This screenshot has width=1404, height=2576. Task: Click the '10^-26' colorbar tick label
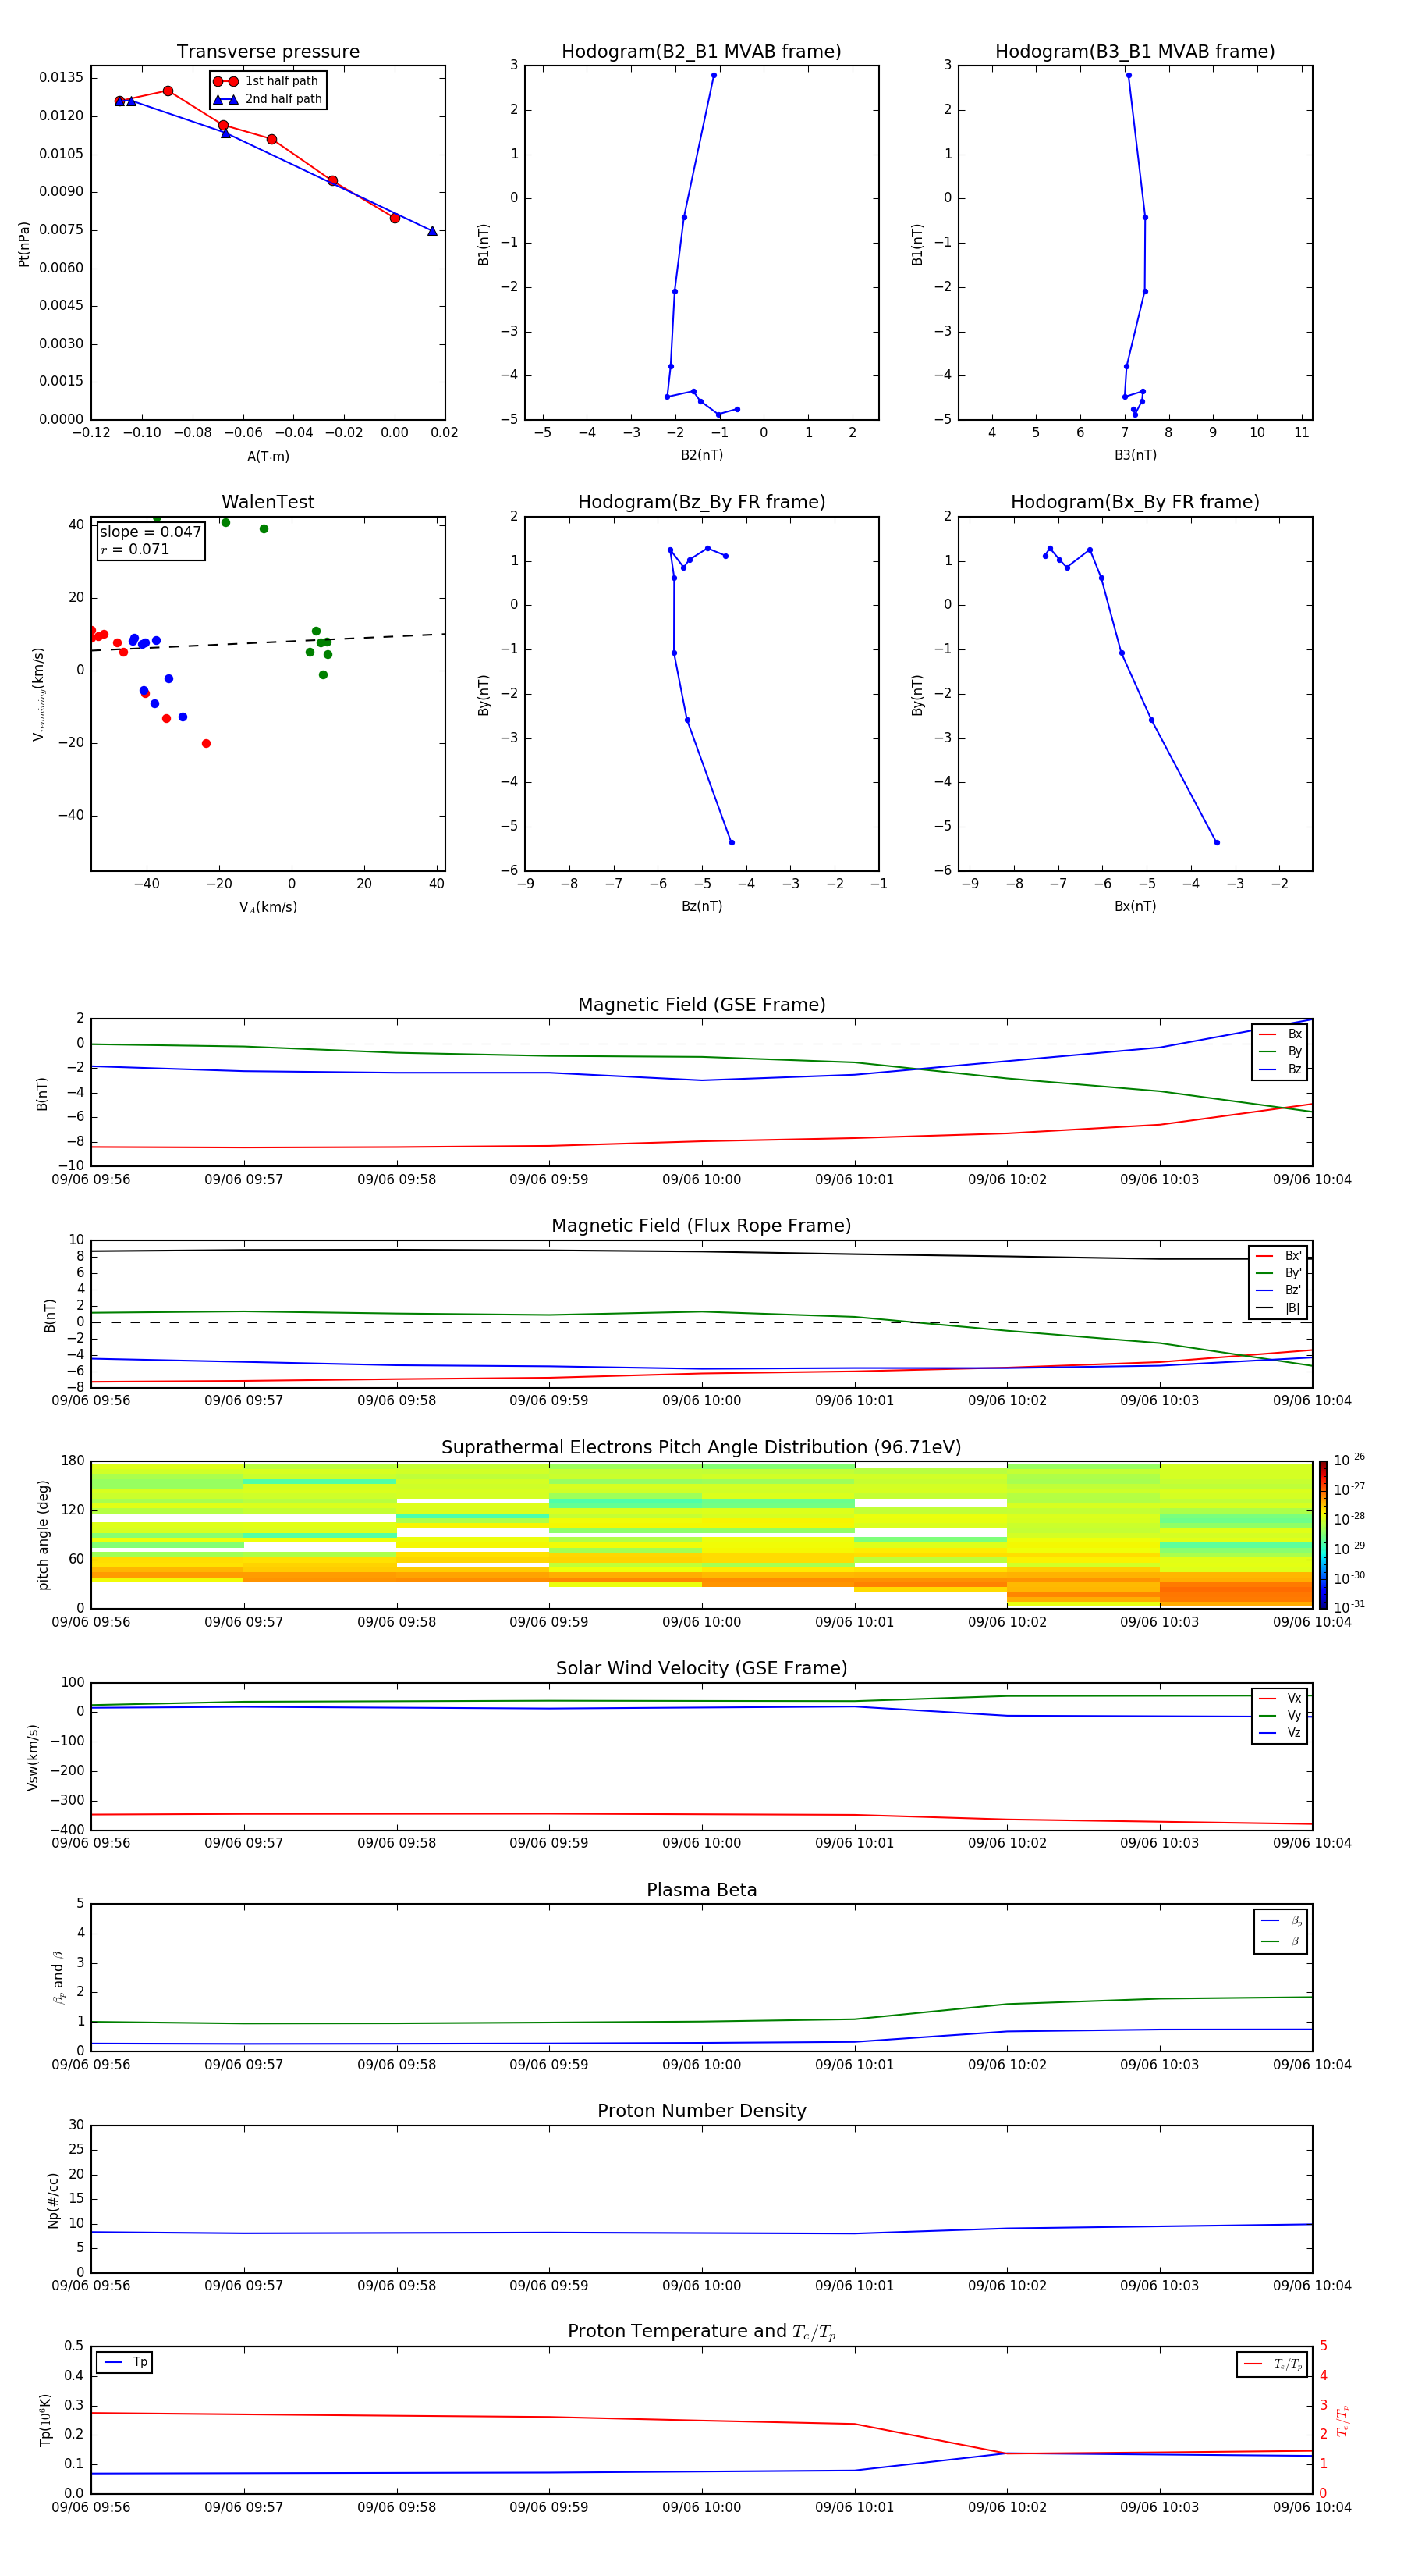(1349, 1460)
